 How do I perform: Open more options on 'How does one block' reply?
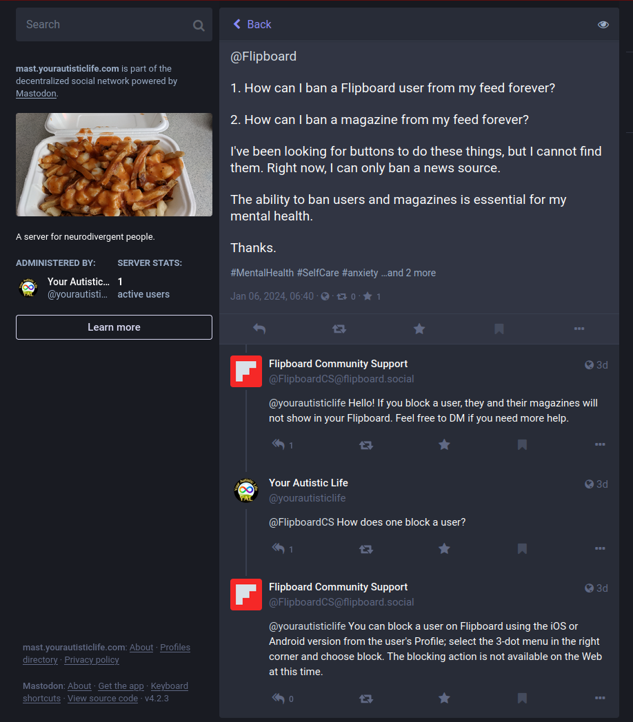[x=600, y=548]
